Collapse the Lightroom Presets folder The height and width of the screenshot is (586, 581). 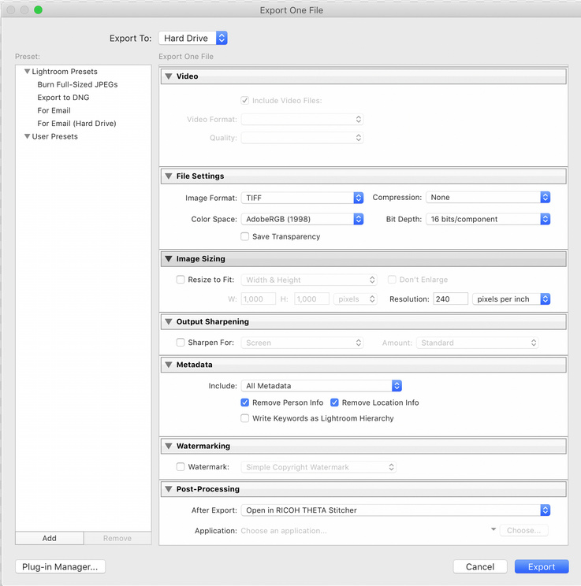click(x=27, y=71)
